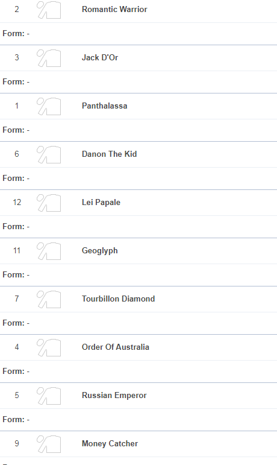This screenshot has width=277, height=465.
Task: Open the silks icon beside Panthalassa
Action: [x=49, y=107]
